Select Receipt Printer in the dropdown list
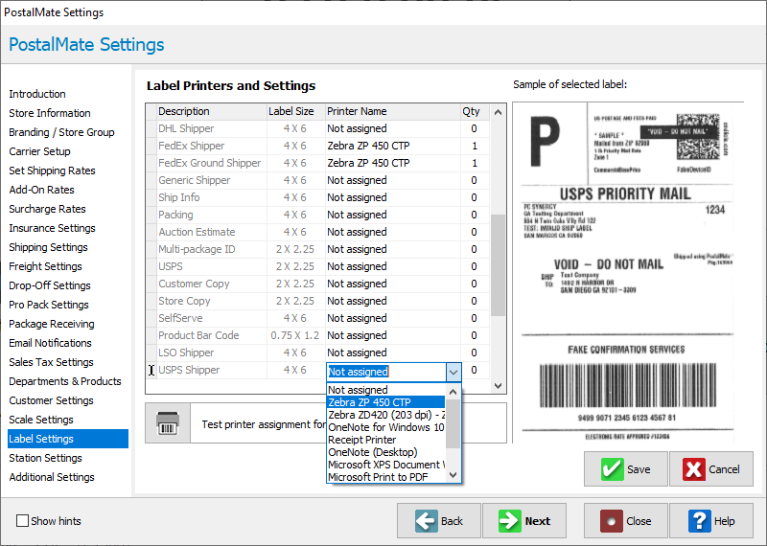The height and width of the screenshot is (546, 767). click(385, 440)
